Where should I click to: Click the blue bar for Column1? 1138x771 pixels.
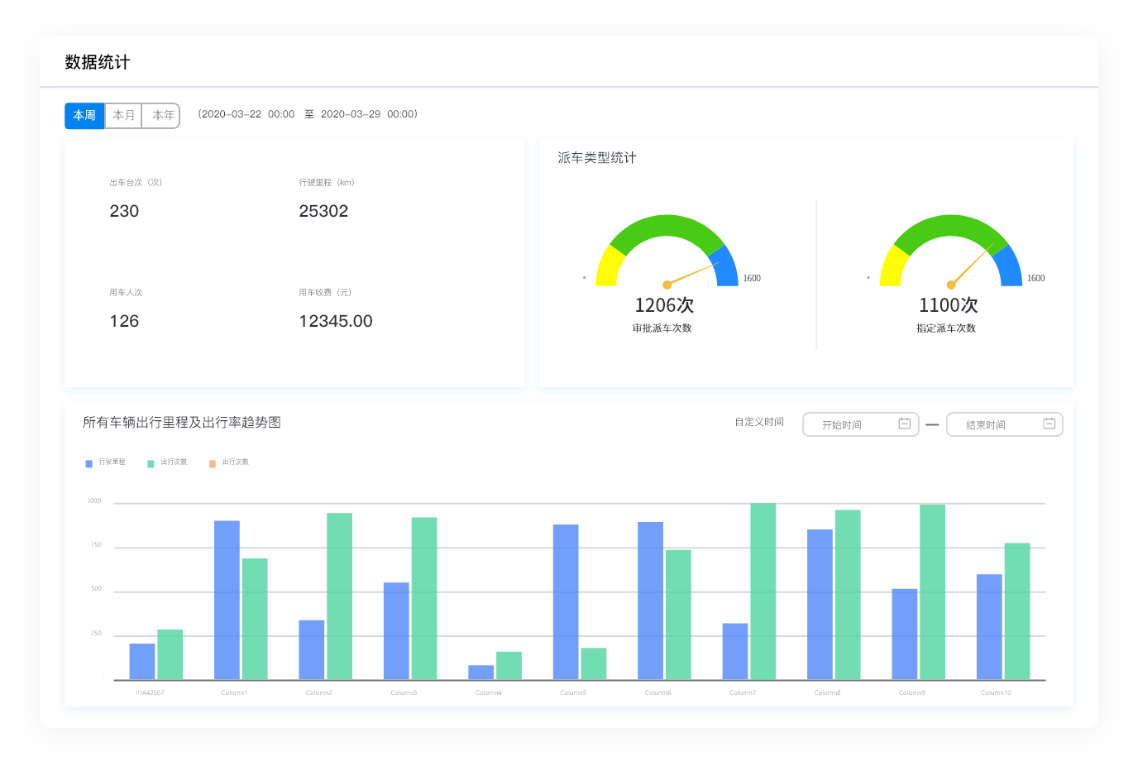[x=227, y=600]
